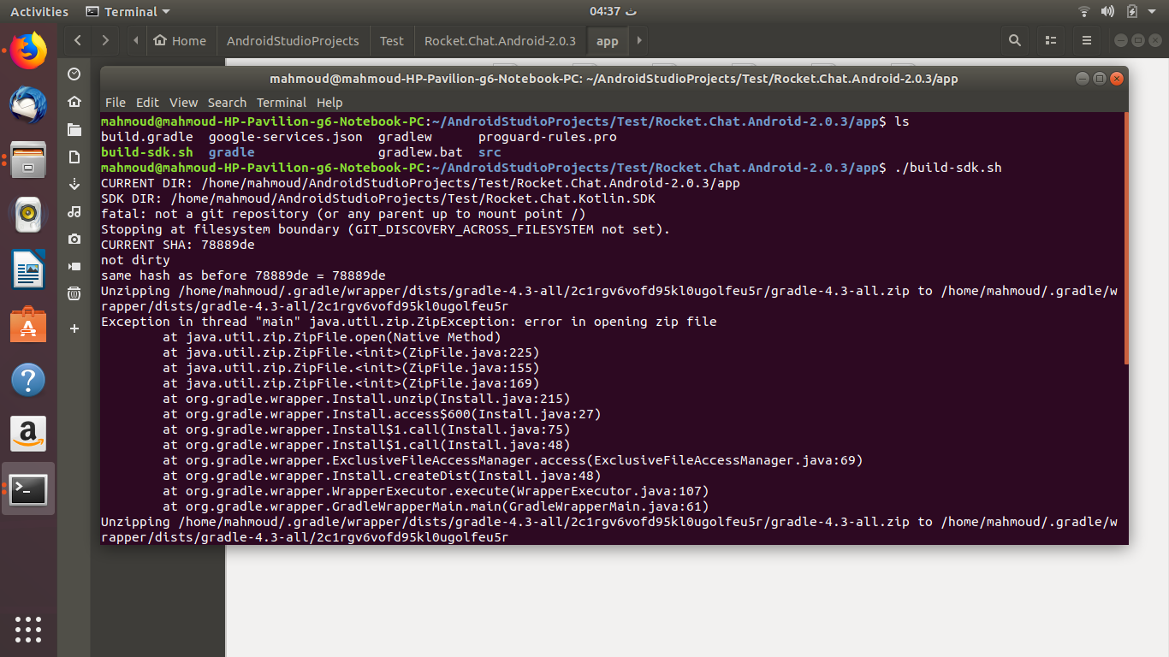Image resolution: width=1169 pixels, height=657 pixels.
Task: Select the Test path segment
Action: coord(392,40)
